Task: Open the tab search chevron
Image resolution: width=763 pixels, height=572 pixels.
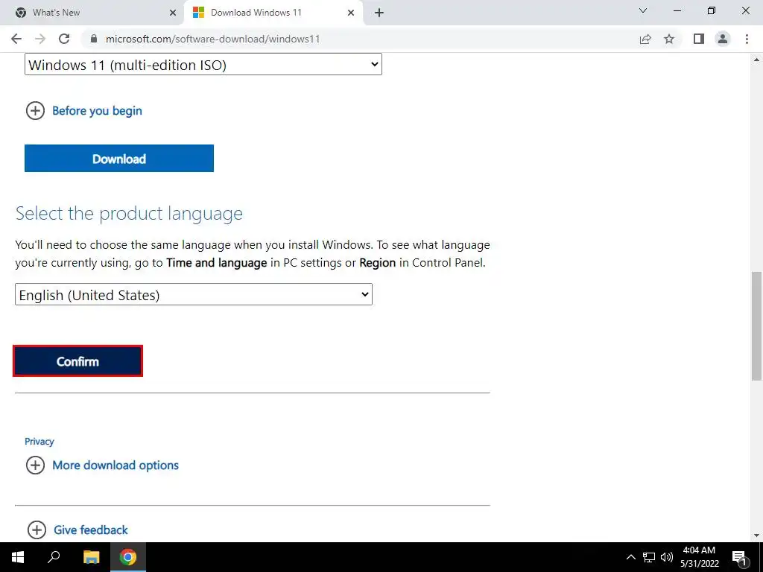Action: point(643,10)
